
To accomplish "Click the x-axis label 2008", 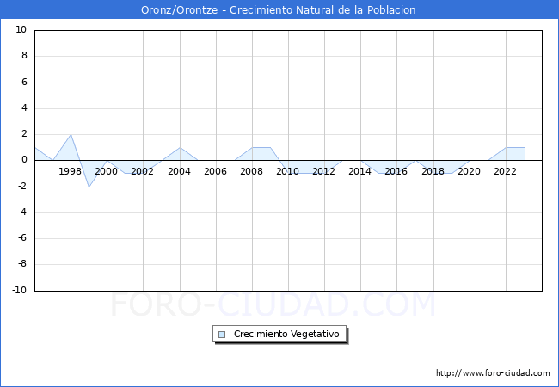I will [x=251, y=171].
